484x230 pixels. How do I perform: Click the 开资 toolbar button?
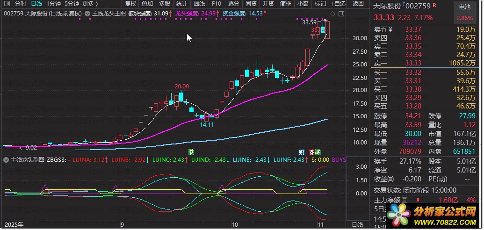coord(268,4)
